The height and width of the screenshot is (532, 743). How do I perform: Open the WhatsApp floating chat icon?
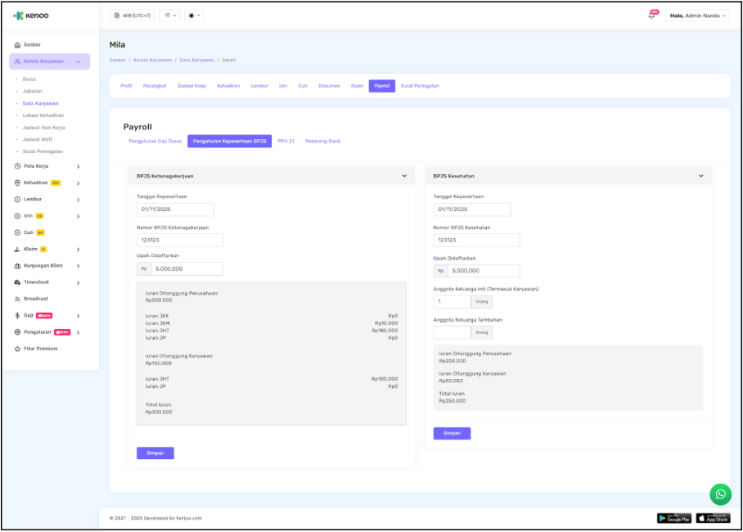point(720,494)
